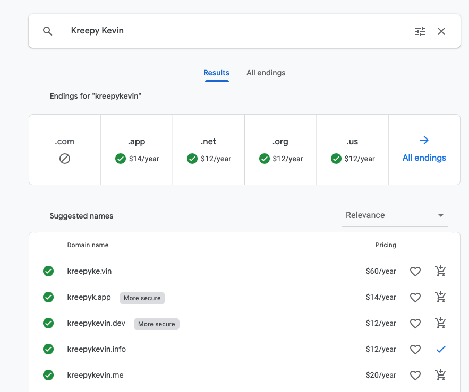This screenshot has width=469, height=392.
Task: Favorite kreepykevin.info with heart icon
Action: [415, 349]
